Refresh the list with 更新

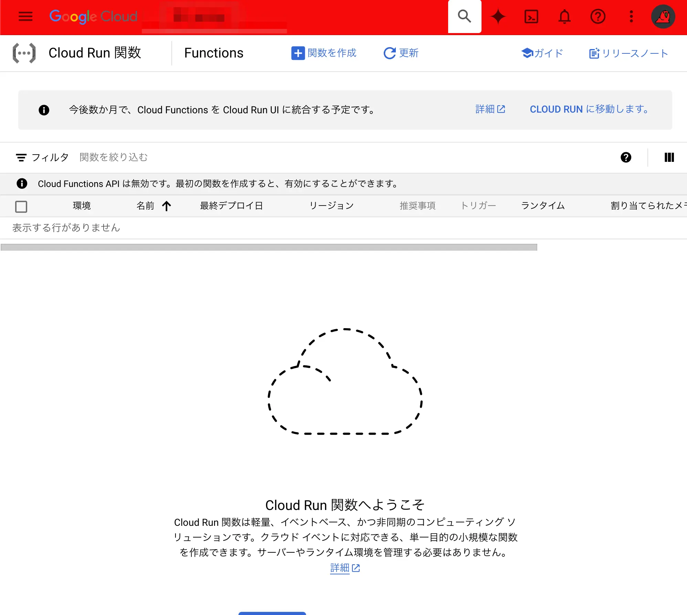[401, 53]
